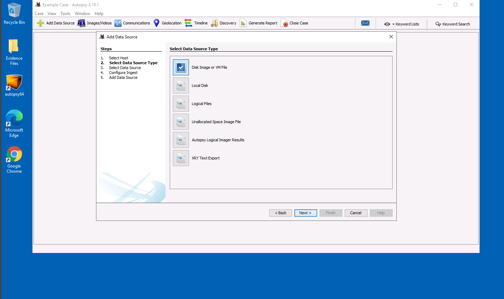
Task: Click 'Add Data Source' step five text
Action: (123, 77)
